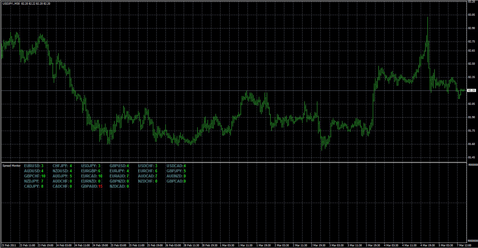478x248 pixels.
Task: Select the EURUSD spread entry
Action: pyautogui.click(x=34, y=166)
